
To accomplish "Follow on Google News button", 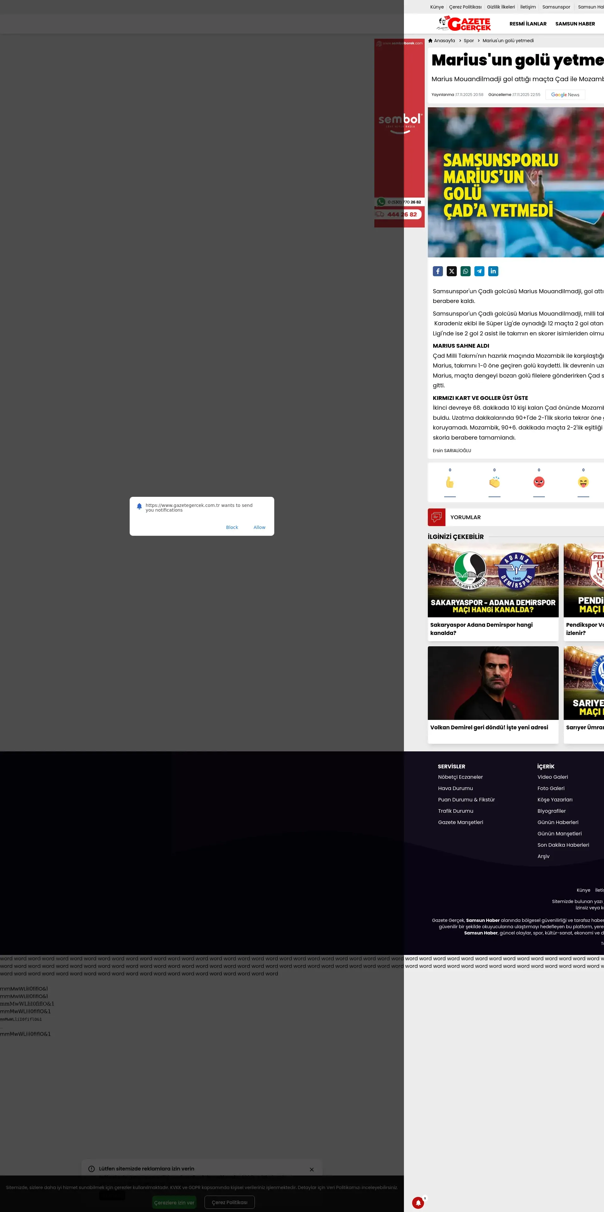I will click(565, 95).
